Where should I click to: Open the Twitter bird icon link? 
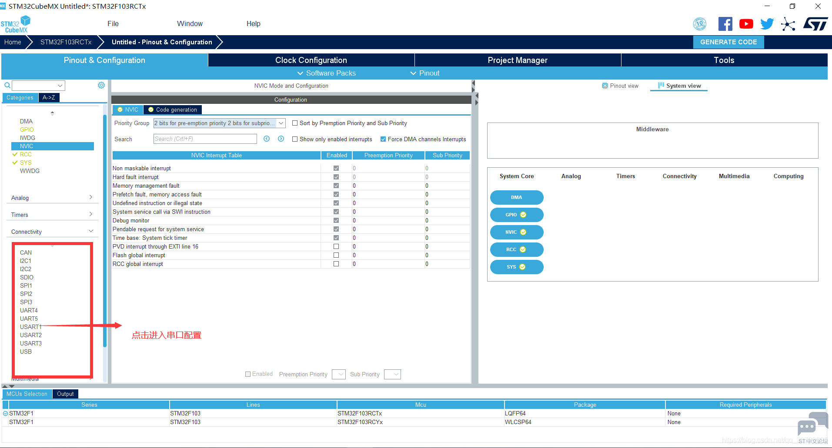[767, 24]
